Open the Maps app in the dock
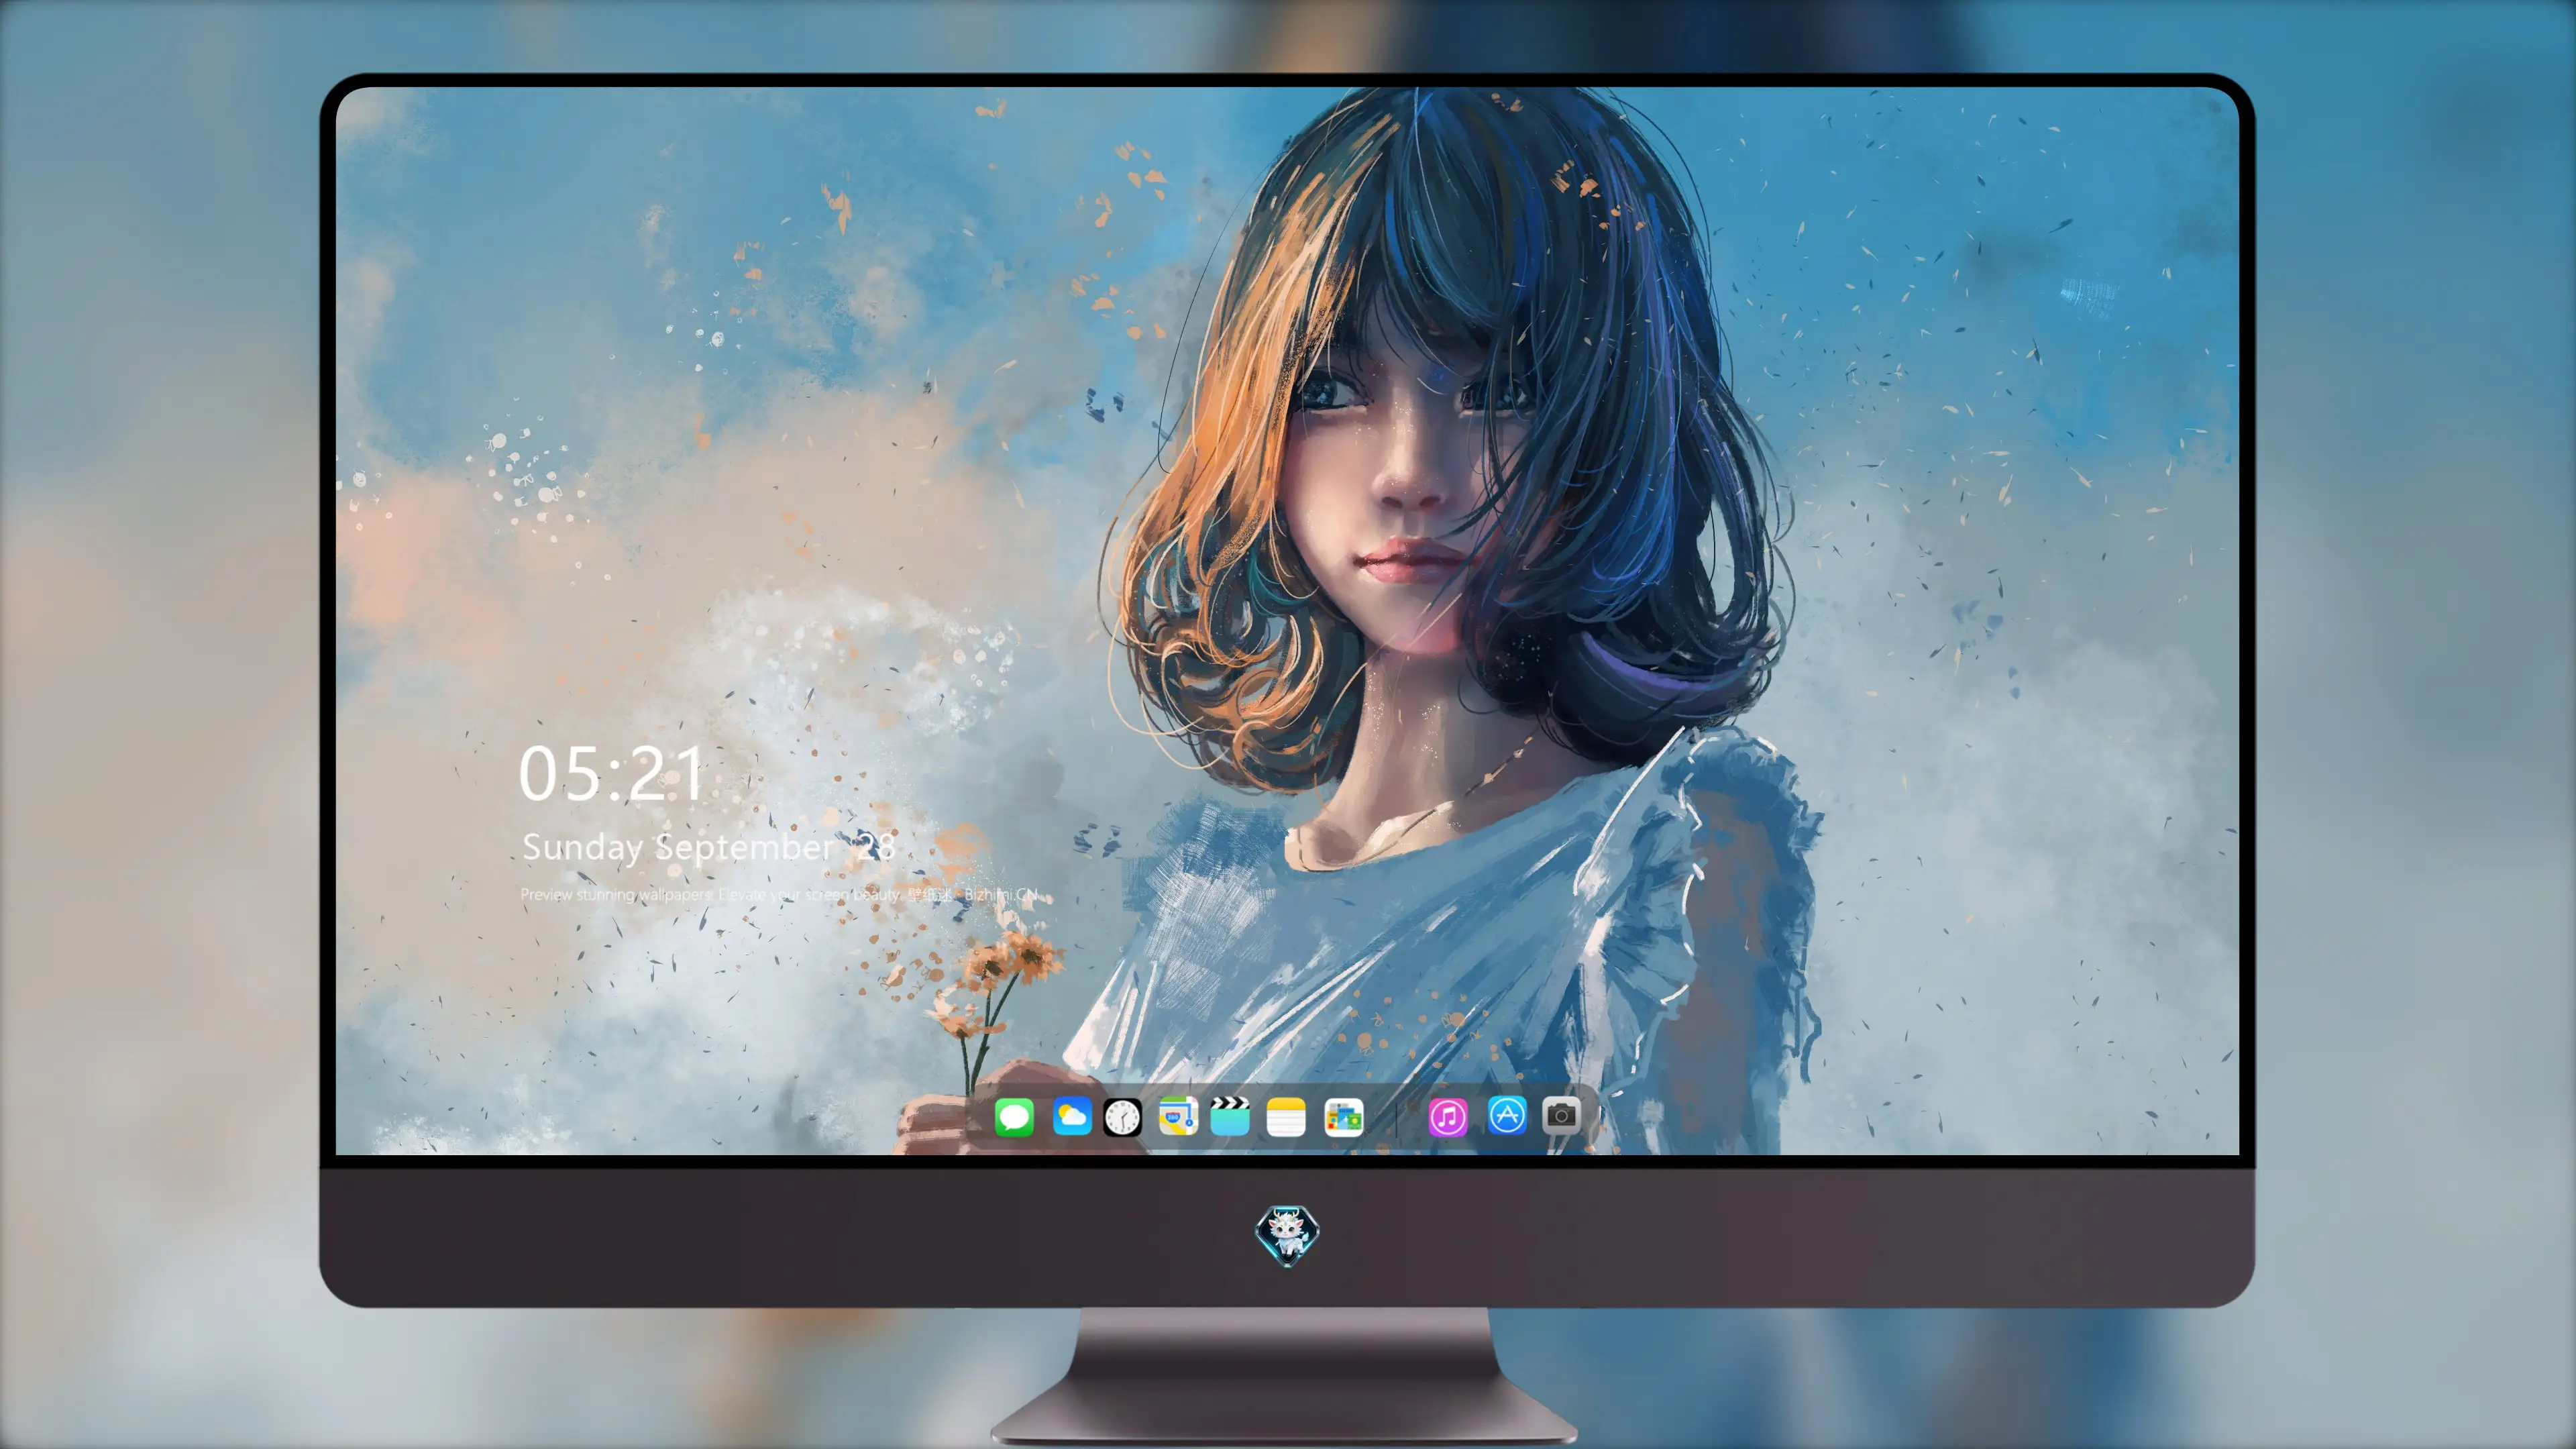Image resolution: width=2576 pixels, height=1449 pixels. tap(1178, 1116)
